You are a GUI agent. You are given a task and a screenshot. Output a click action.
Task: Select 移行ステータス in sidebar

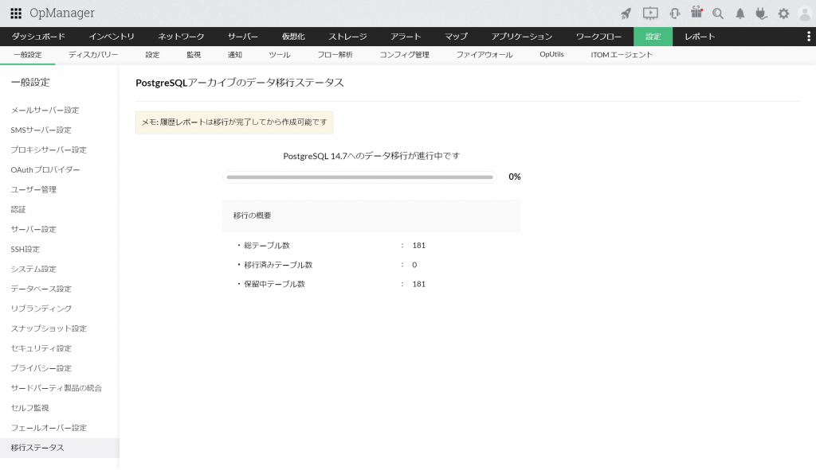pos(59,448)
